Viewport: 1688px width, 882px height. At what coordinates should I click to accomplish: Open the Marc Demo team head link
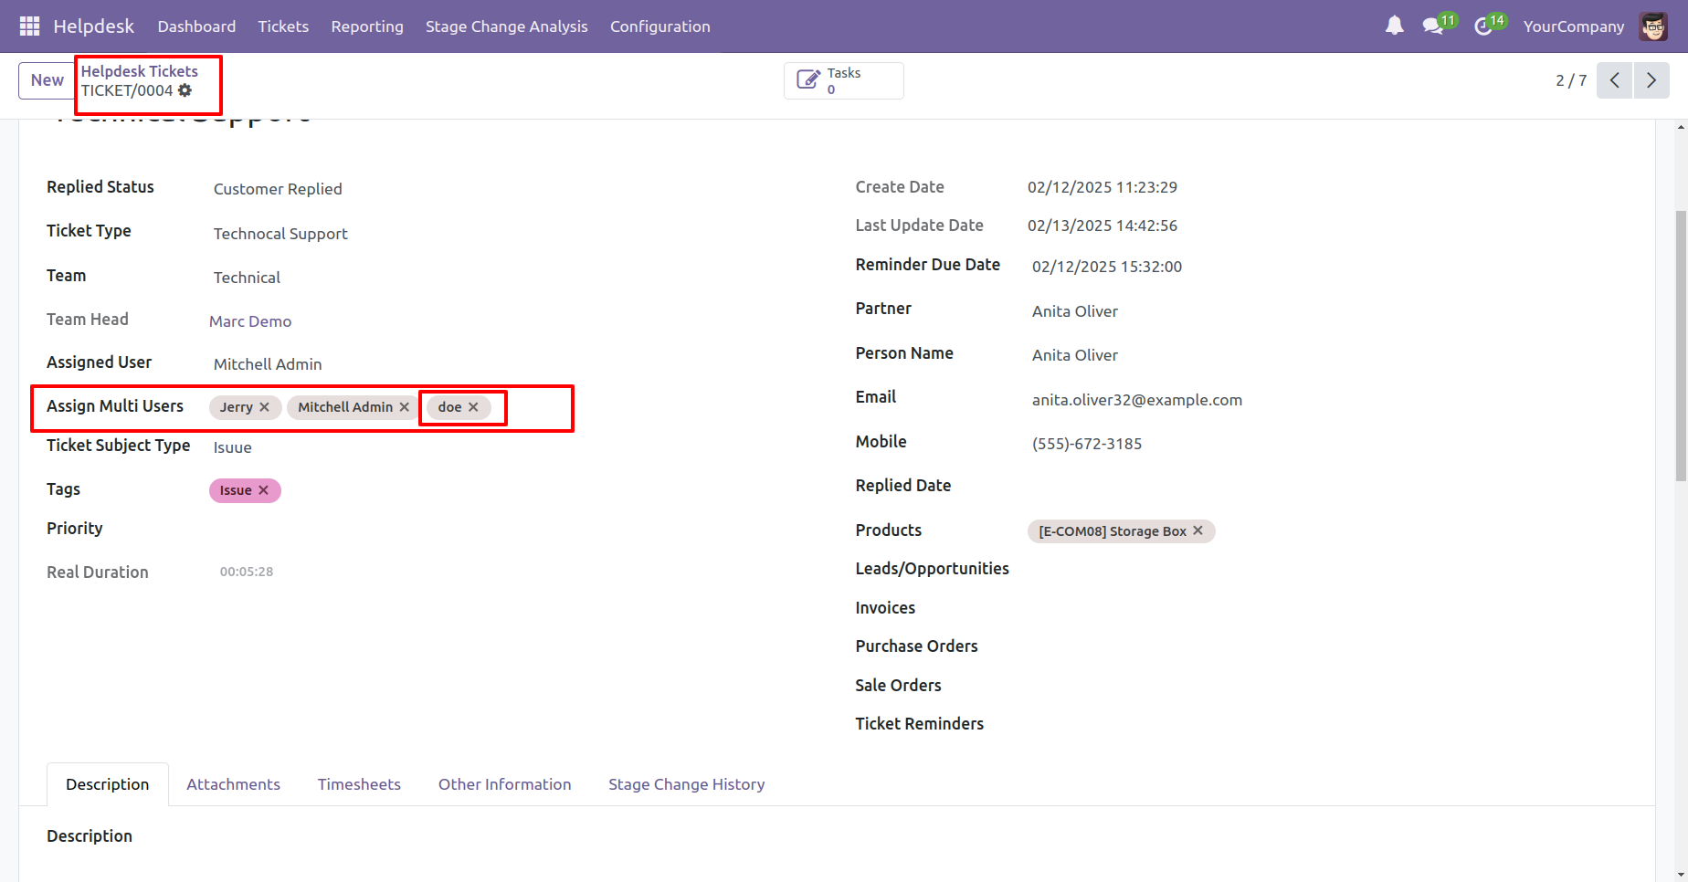click(250, 321)
